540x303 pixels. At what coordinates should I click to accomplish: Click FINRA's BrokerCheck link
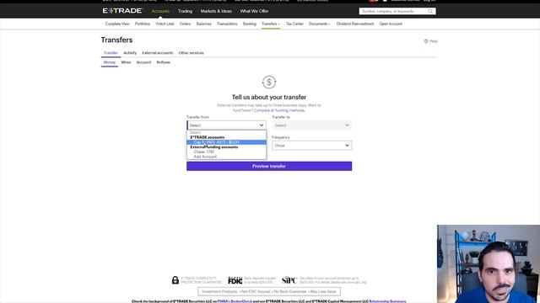[235, 301]
